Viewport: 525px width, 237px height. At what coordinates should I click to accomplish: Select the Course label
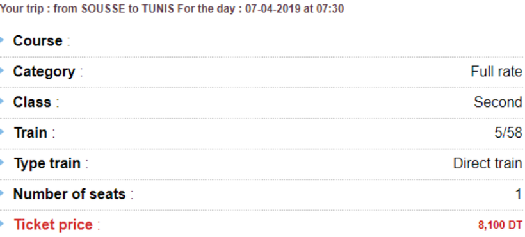38,41
